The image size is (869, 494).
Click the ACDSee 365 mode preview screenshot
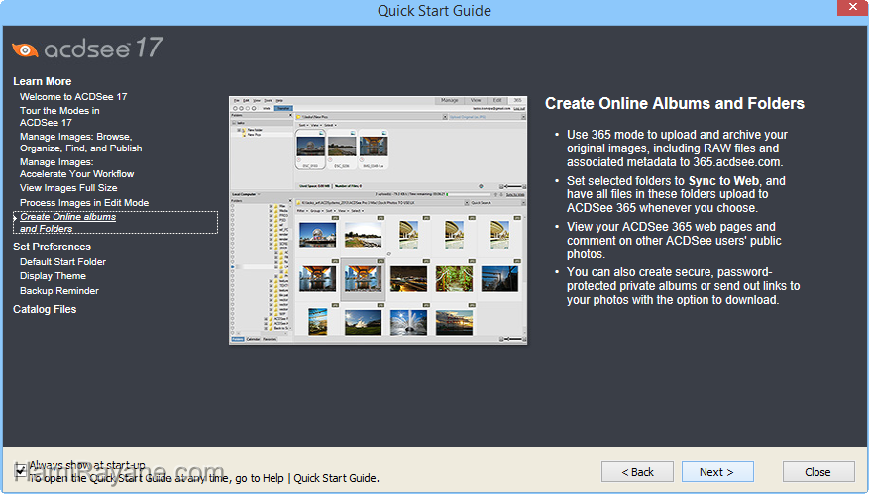coord(378,220)
